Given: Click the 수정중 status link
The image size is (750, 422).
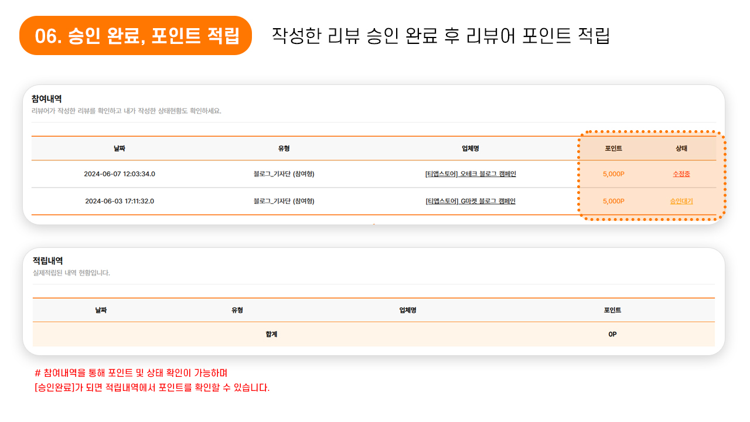Looking at the screenshot, I should click(681, 174).
